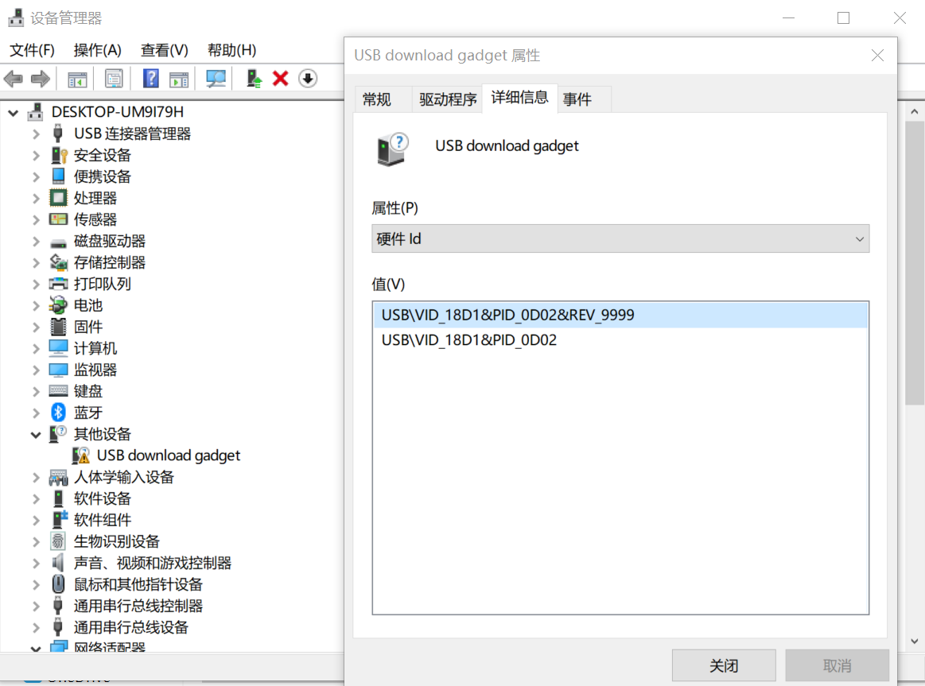
Task: Expand the 通用串行总线控制器 node
Action: pyautogui.click(x=36, y=606)
